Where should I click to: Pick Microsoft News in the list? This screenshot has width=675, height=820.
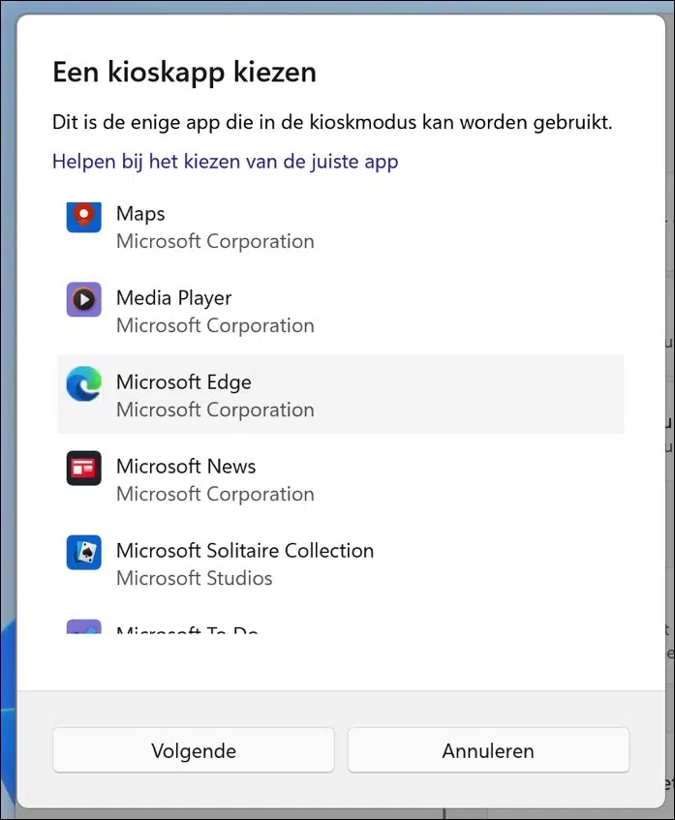341,478
